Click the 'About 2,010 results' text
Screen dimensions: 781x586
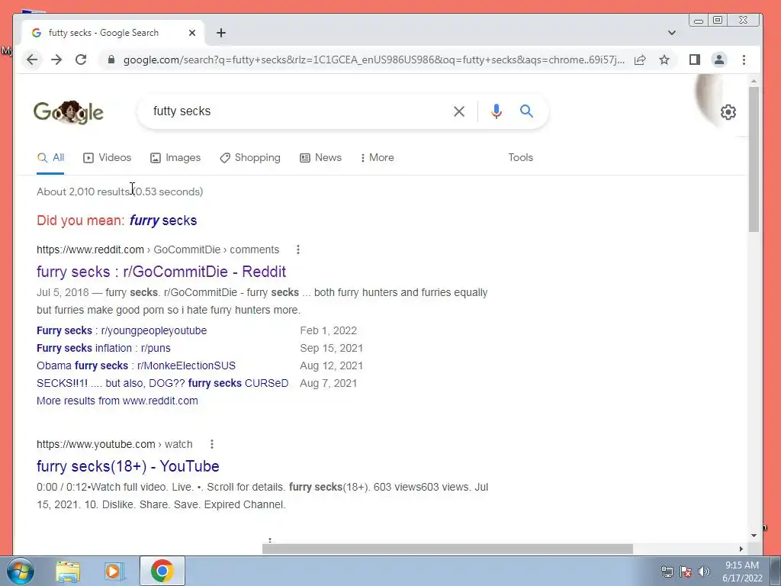82,192
